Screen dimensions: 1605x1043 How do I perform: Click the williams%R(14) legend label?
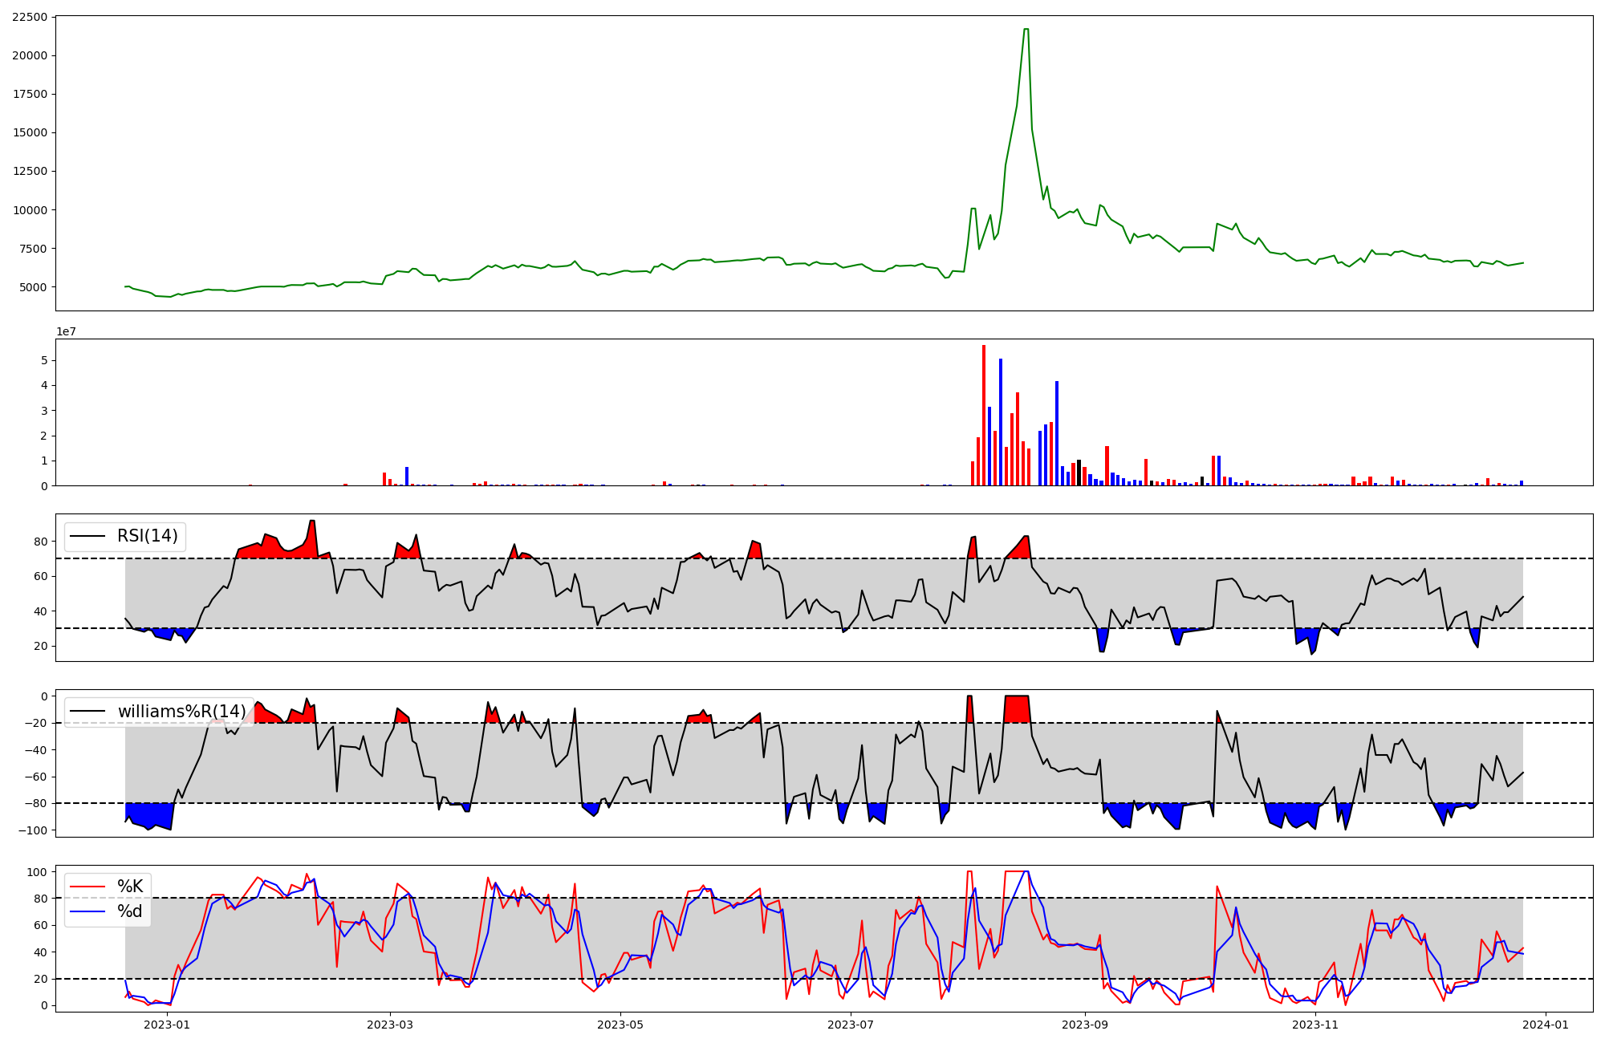click(182, 712)
